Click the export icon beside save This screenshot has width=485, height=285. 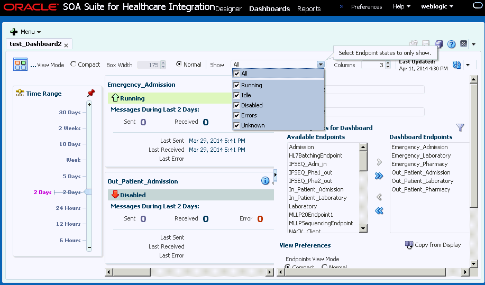(414, 43)
